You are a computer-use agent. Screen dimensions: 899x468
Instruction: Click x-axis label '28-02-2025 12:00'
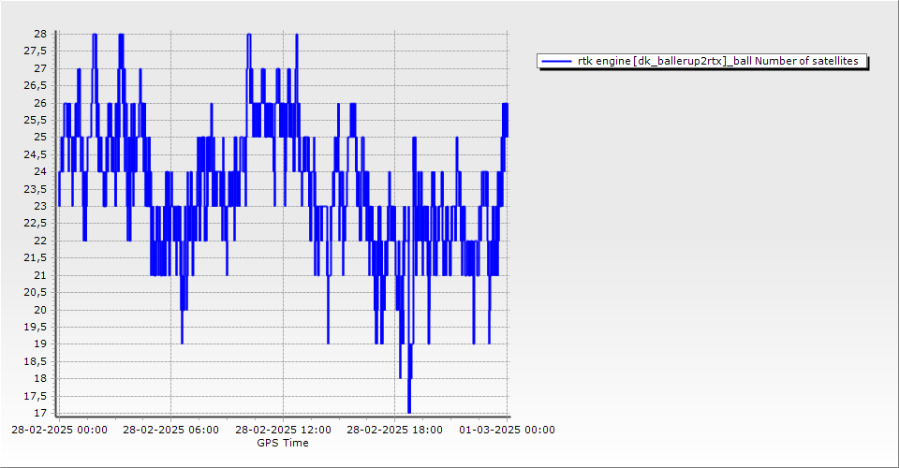click(283, 431)
